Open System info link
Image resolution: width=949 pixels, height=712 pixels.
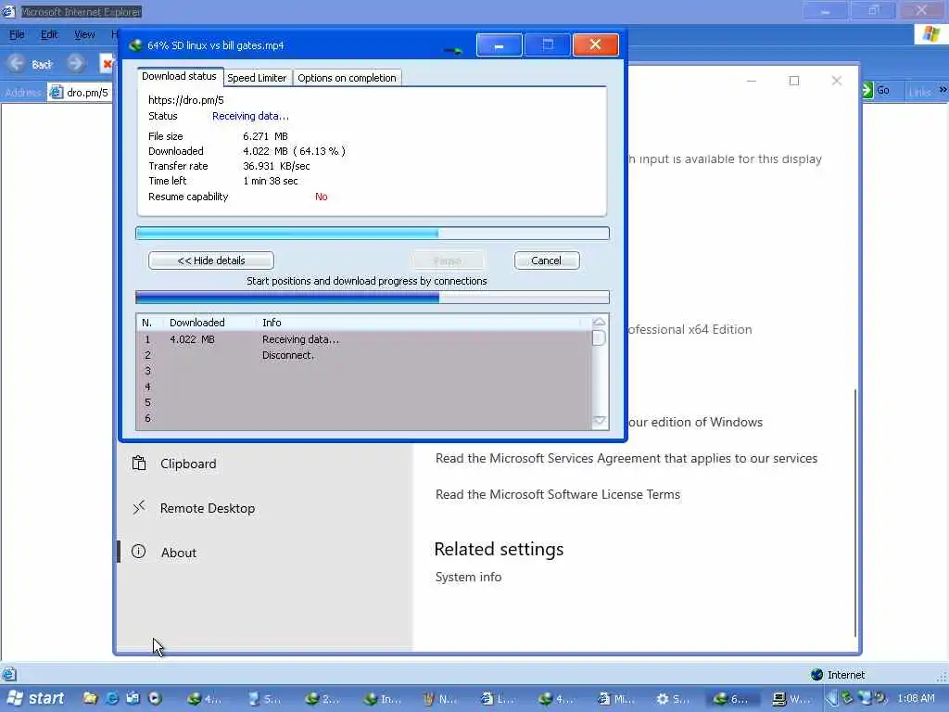tap(468, 577)
